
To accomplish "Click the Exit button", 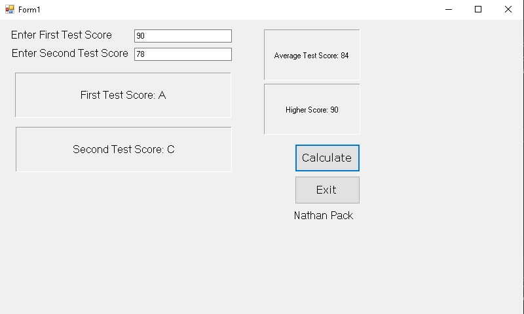I will [x=327, y=190].
